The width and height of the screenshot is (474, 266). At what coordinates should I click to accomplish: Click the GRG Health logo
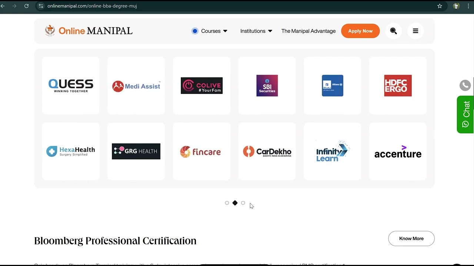136,151
